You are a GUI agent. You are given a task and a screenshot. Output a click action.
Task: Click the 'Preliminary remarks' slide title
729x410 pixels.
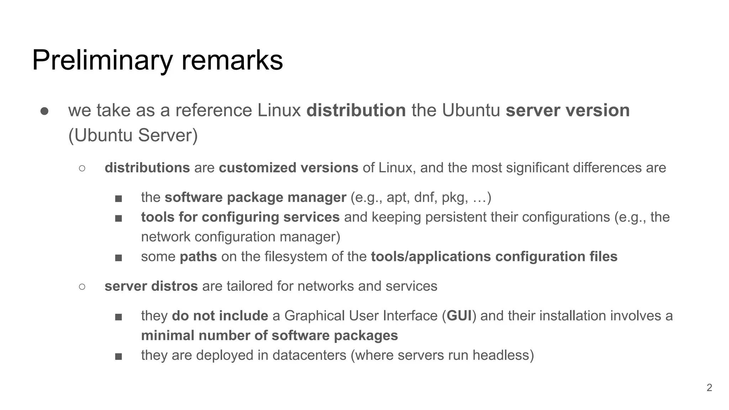[157, 60]
